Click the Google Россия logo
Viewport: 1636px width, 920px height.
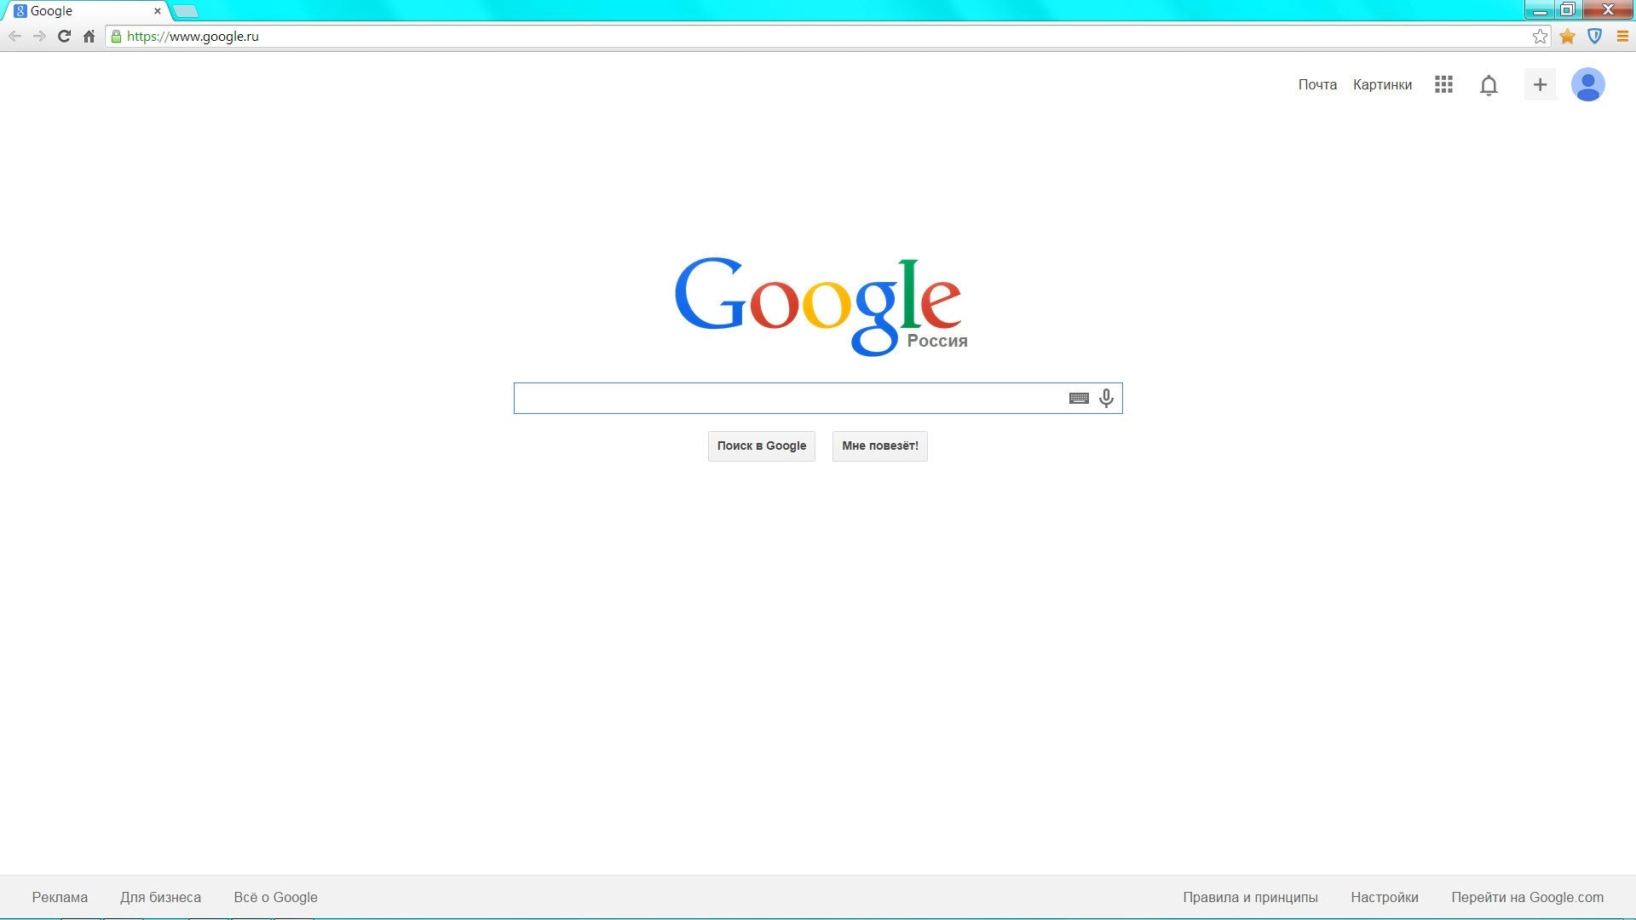click(821, 307)
